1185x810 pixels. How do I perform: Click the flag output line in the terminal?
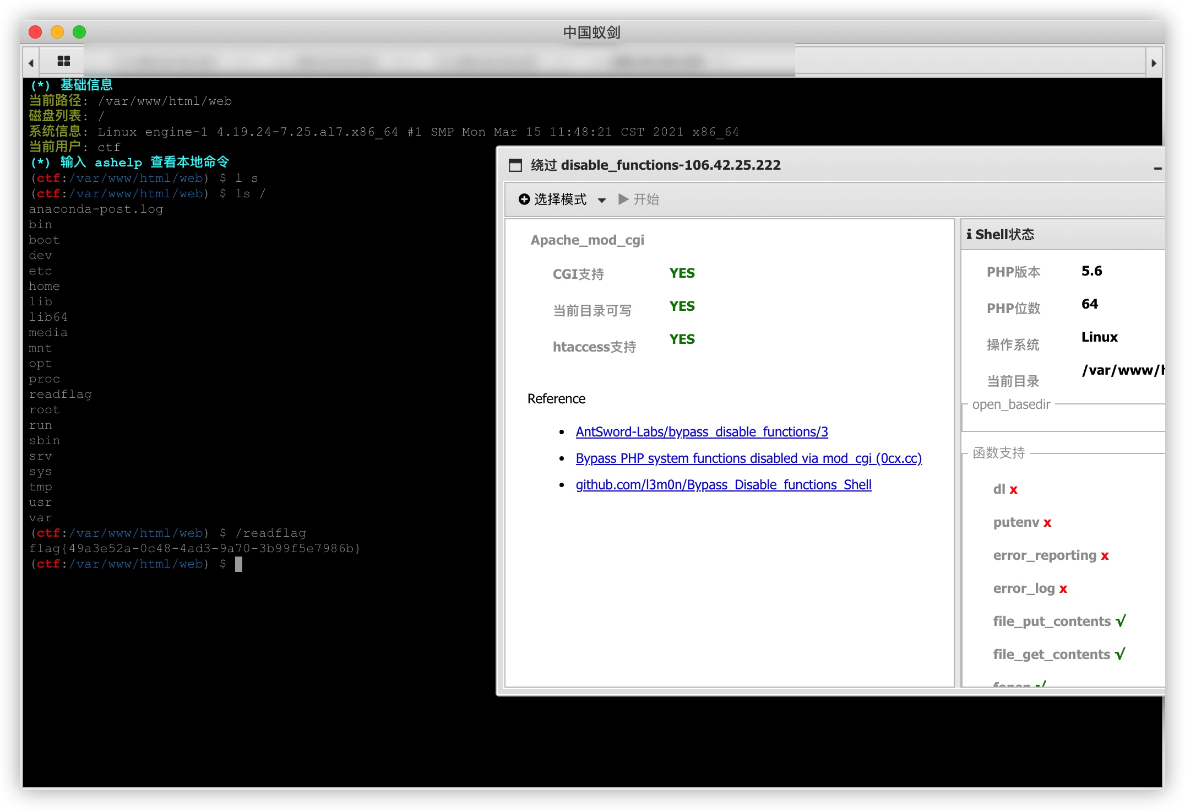(194, 549)
